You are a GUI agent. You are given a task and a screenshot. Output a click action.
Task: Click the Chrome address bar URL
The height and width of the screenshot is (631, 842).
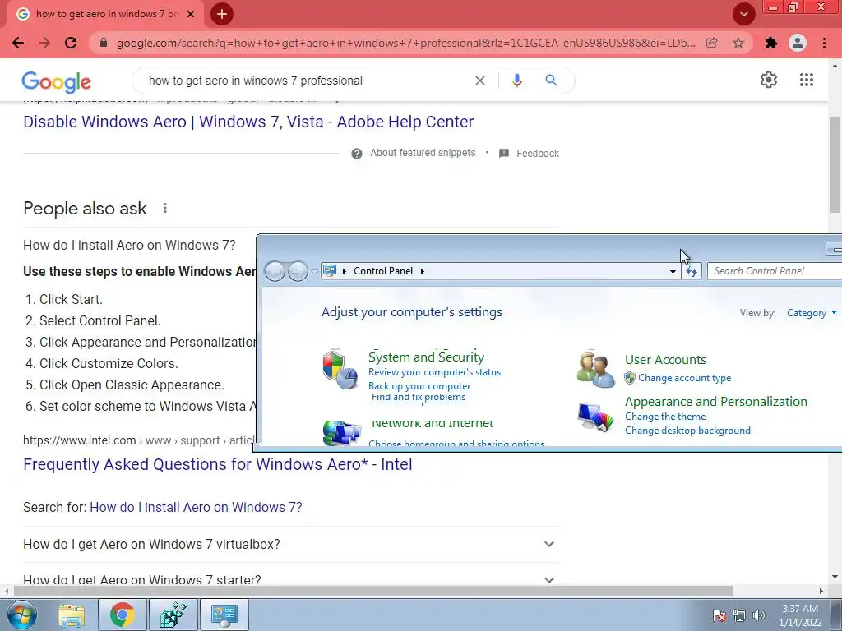[x=406, y=43]
